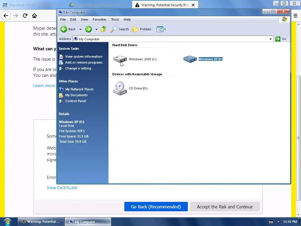301x226 pixels.
Task: Click the Other Places panel header
Action: click(x=68, y=81)
